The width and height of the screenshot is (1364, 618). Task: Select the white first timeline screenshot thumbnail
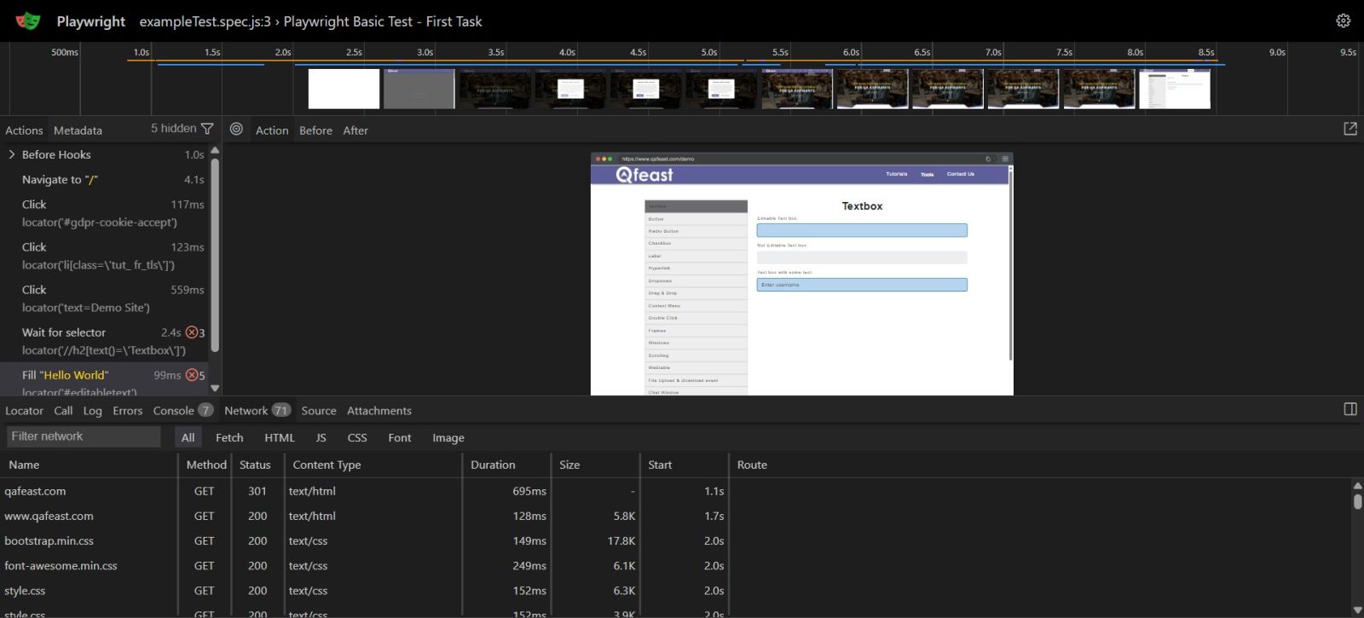[344, 89]
